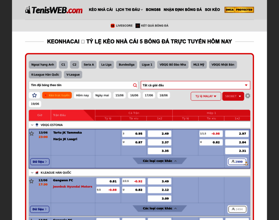
Task: Click Gangwon handicap 0.5 odds -0.88
Action: click(x=108, y=190)
